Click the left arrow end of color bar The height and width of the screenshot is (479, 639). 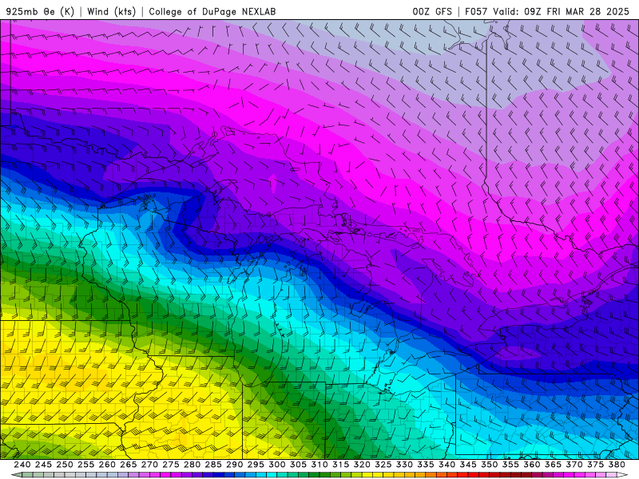click(16, 475)
